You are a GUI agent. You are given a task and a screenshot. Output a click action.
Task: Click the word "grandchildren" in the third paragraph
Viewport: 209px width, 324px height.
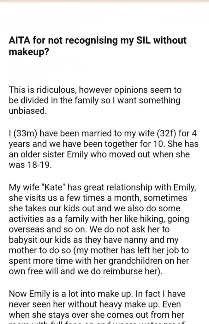(x=135, y=261)
